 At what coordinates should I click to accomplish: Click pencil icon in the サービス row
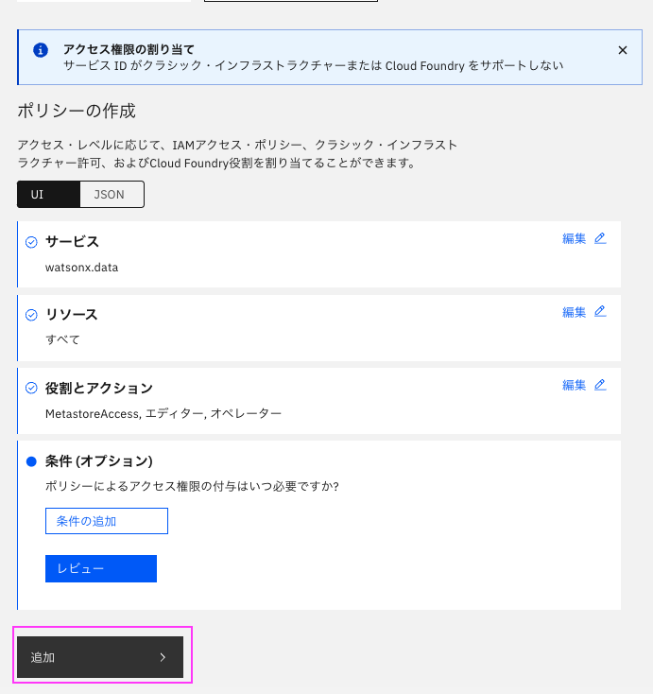pos(600,238)
